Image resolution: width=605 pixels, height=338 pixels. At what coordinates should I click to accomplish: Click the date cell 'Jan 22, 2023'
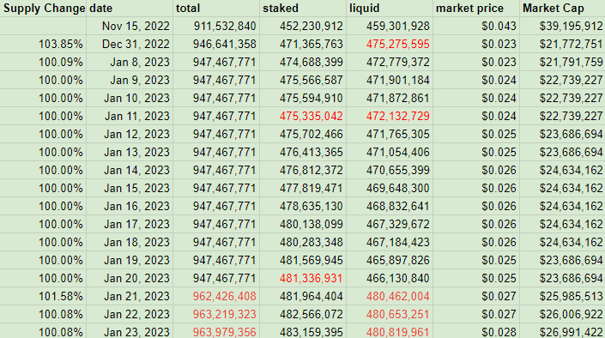click(x=130, y=314)
